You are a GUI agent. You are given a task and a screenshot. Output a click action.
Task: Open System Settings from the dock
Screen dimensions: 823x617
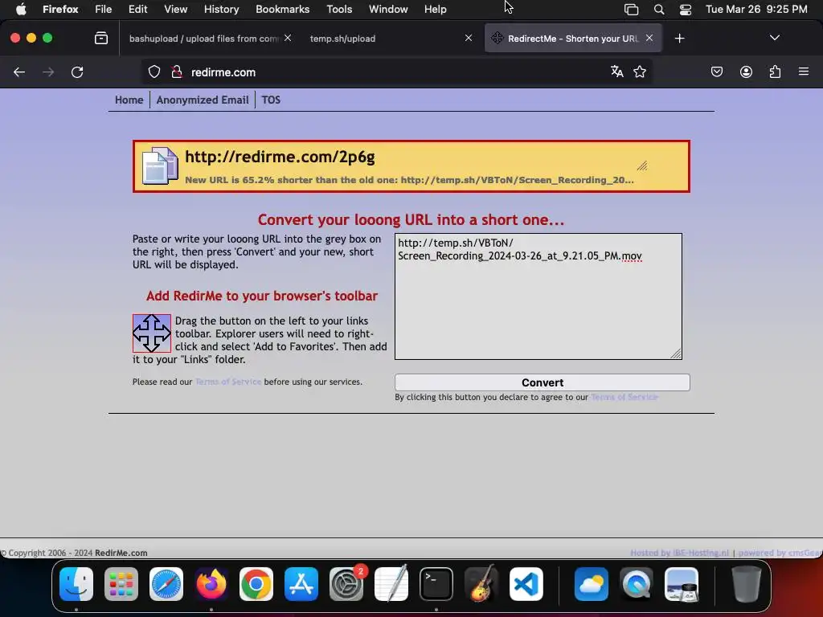tap(346, 584)
